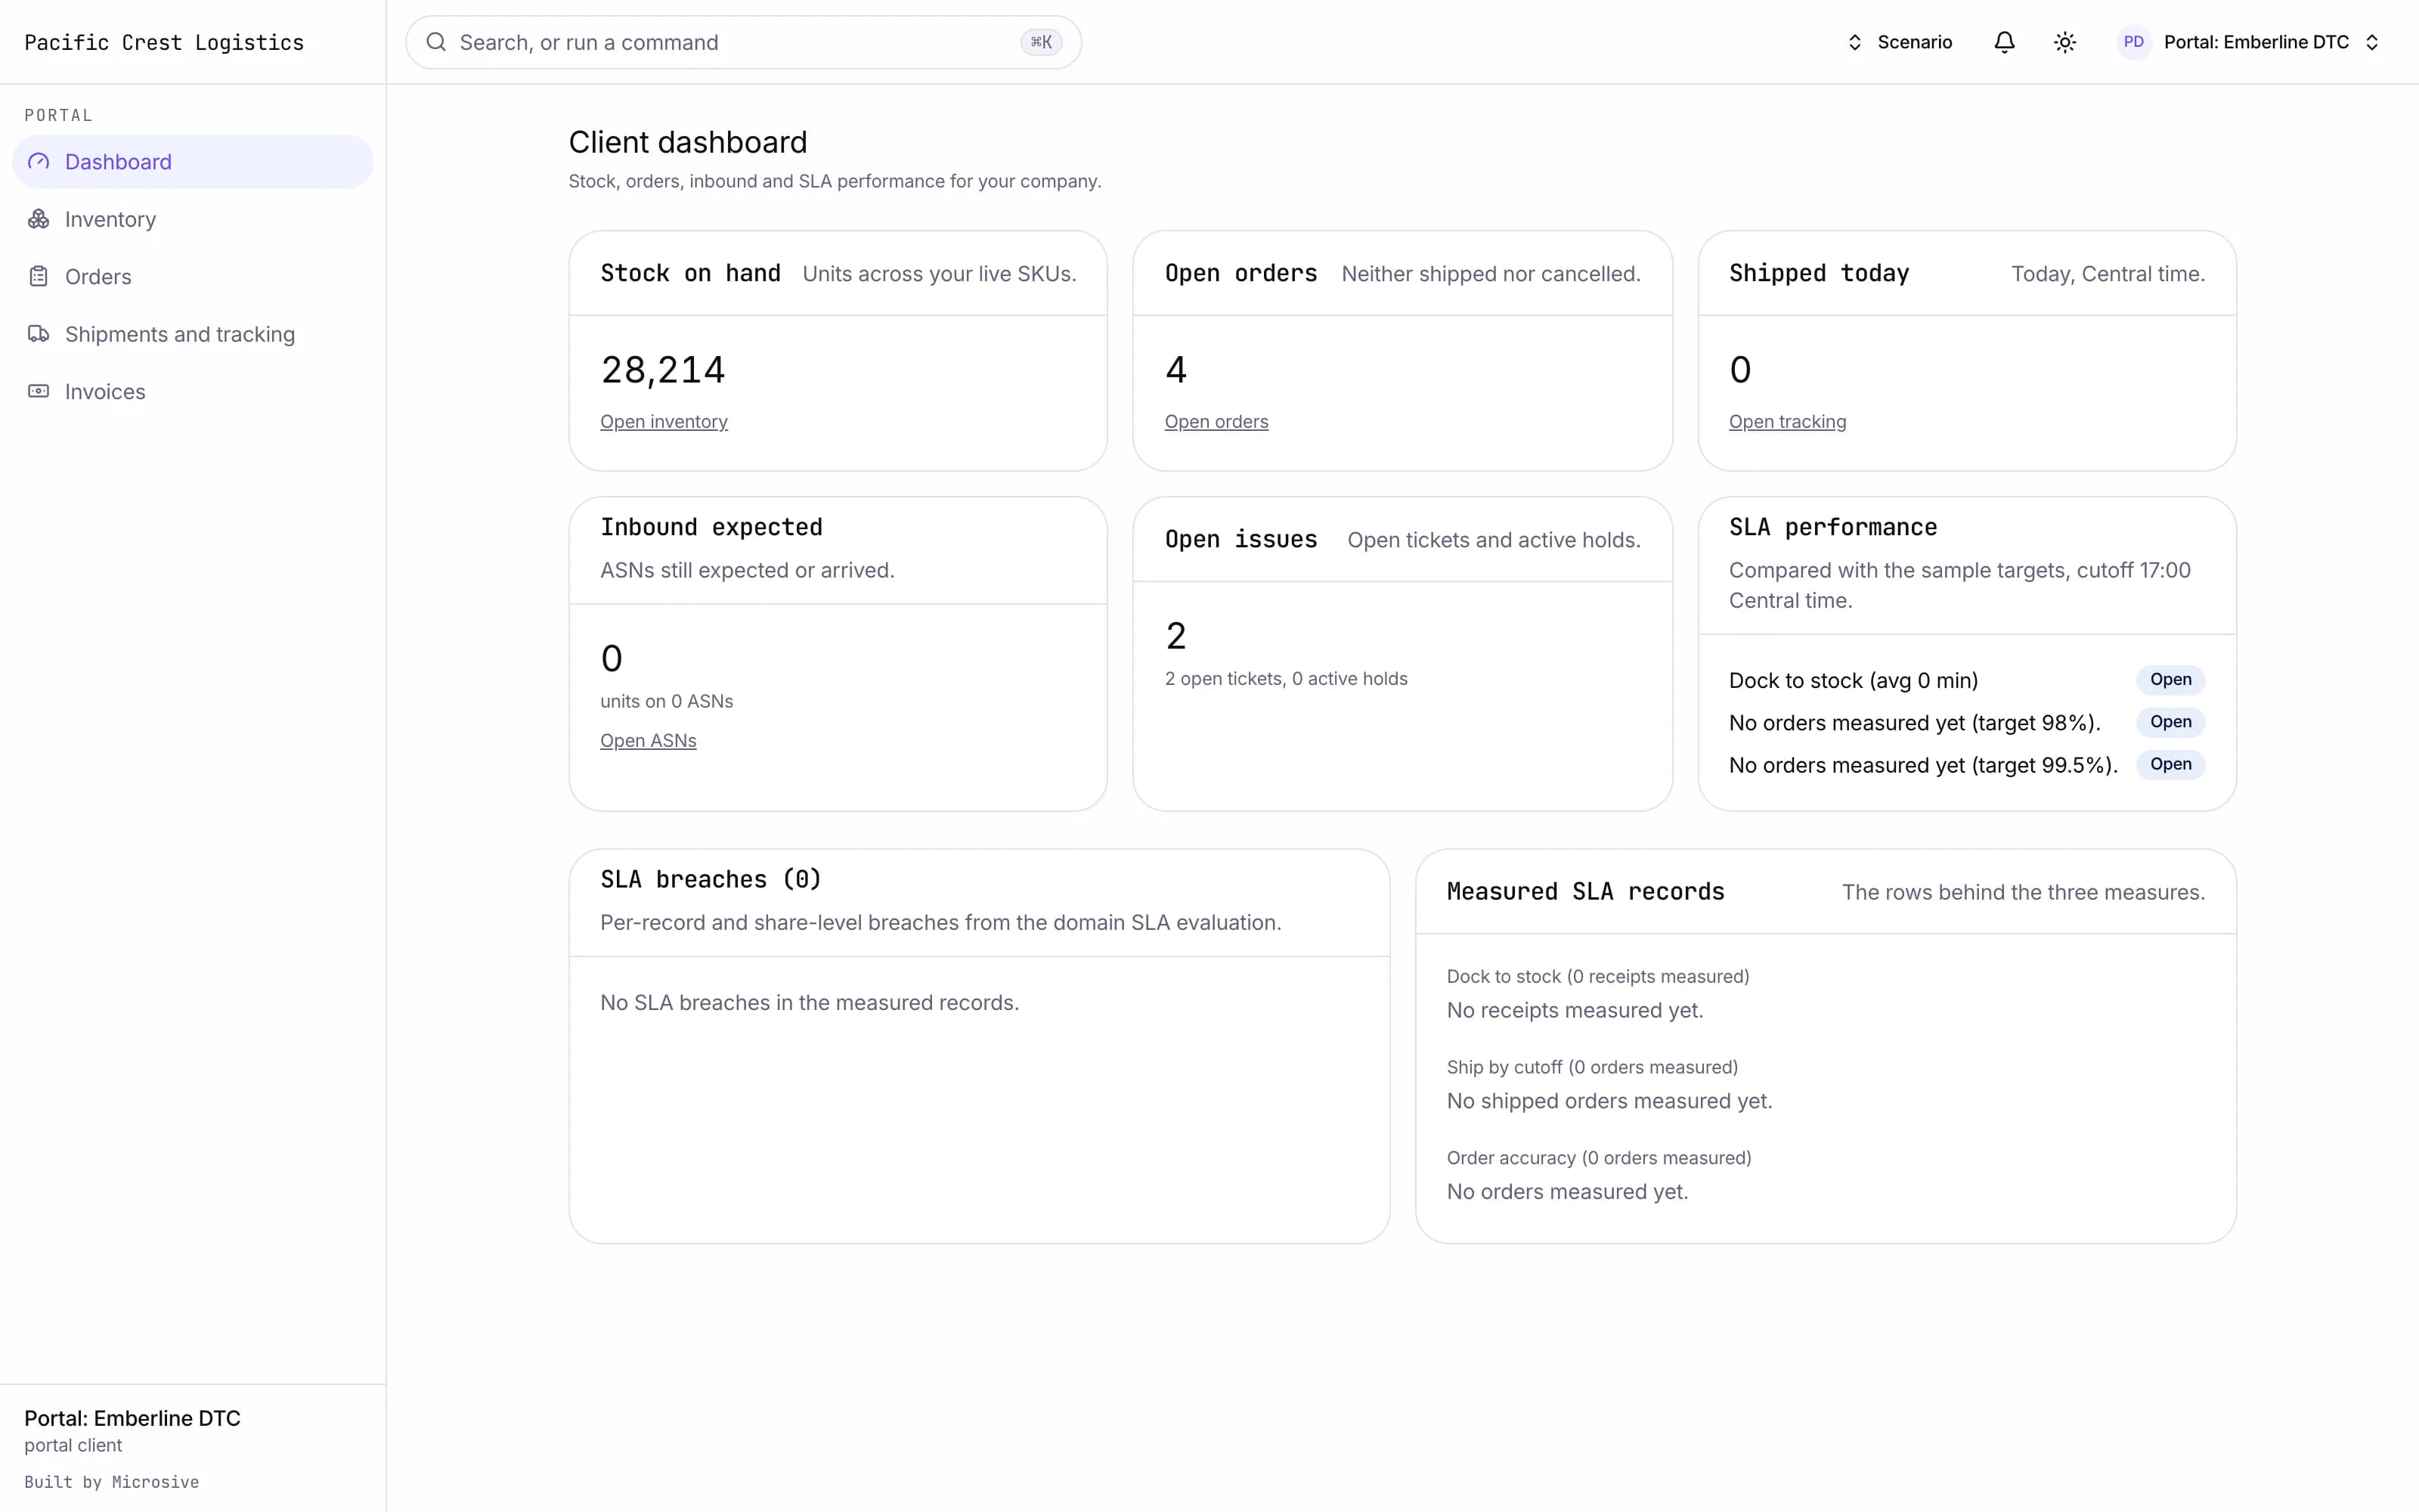Viewport: 2419px width, 1512px height.
Task: Click the 28,214 stock on hand value
Action: point(663,370)
